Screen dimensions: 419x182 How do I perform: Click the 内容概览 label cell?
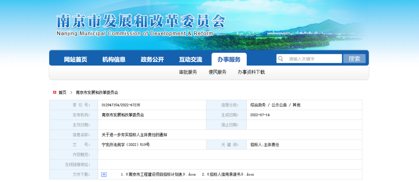point(74,155)
